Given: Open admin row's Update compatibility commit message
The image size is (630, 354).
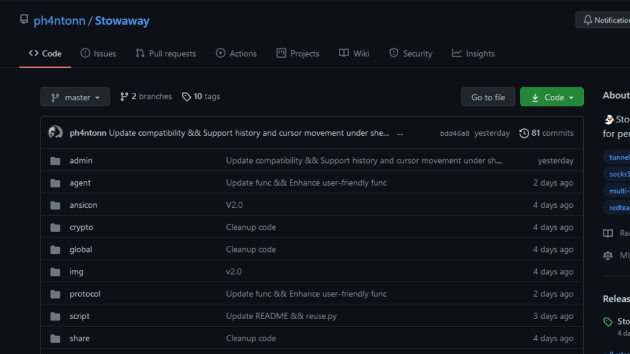Looking at the screenshot, I should (x=364, y=160).
